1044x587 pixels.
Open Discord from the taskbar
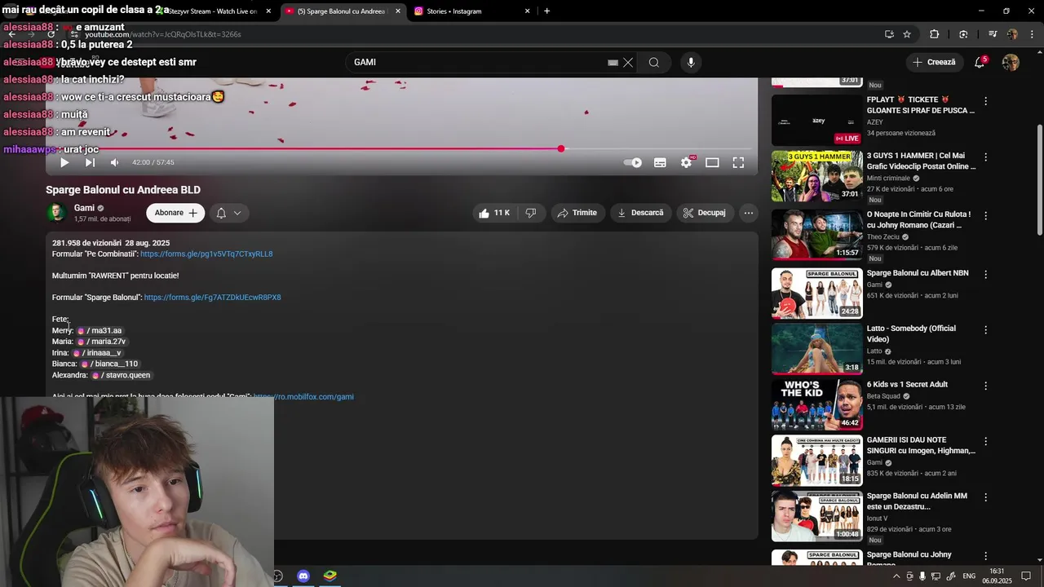pyautogui.click(x=303, y=576)
